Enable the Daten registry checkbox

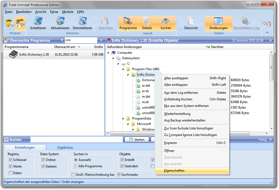click(x=11, y=173)
